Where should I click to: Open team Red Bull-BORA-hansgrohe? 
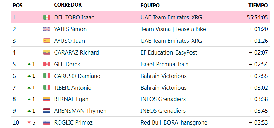coord(174,122)
